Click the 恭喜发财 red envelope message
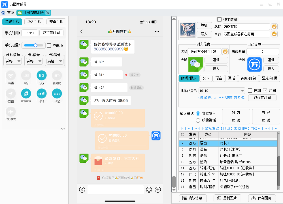 [x=118, y=163]
